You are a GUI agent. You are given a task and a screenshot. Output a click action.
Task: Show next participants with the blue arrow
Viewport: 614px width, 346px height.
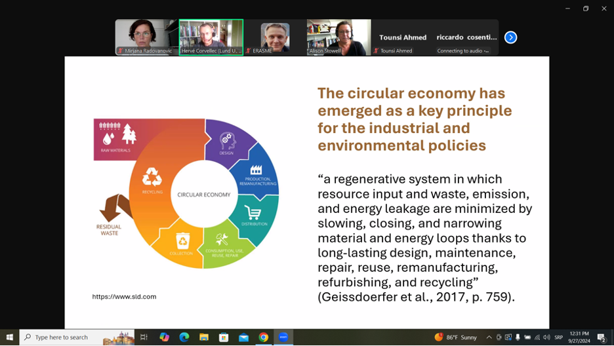tap(510, 37)
